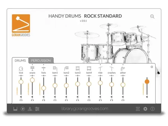
Task: Solo the tom4 channel with headphones icon
Action: (89, 100)
